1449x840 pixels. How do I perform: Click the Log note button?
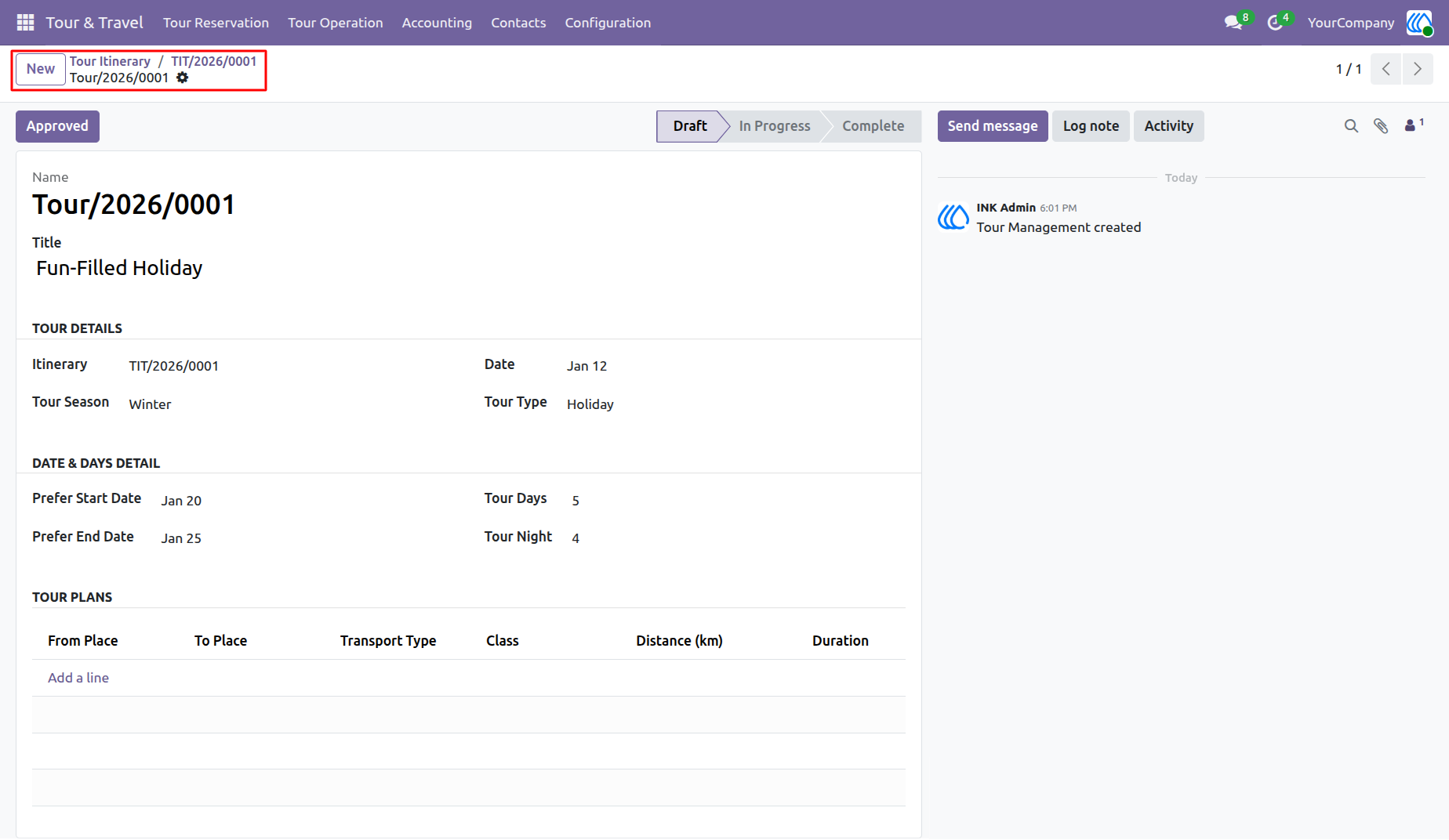click(1091, 126)
